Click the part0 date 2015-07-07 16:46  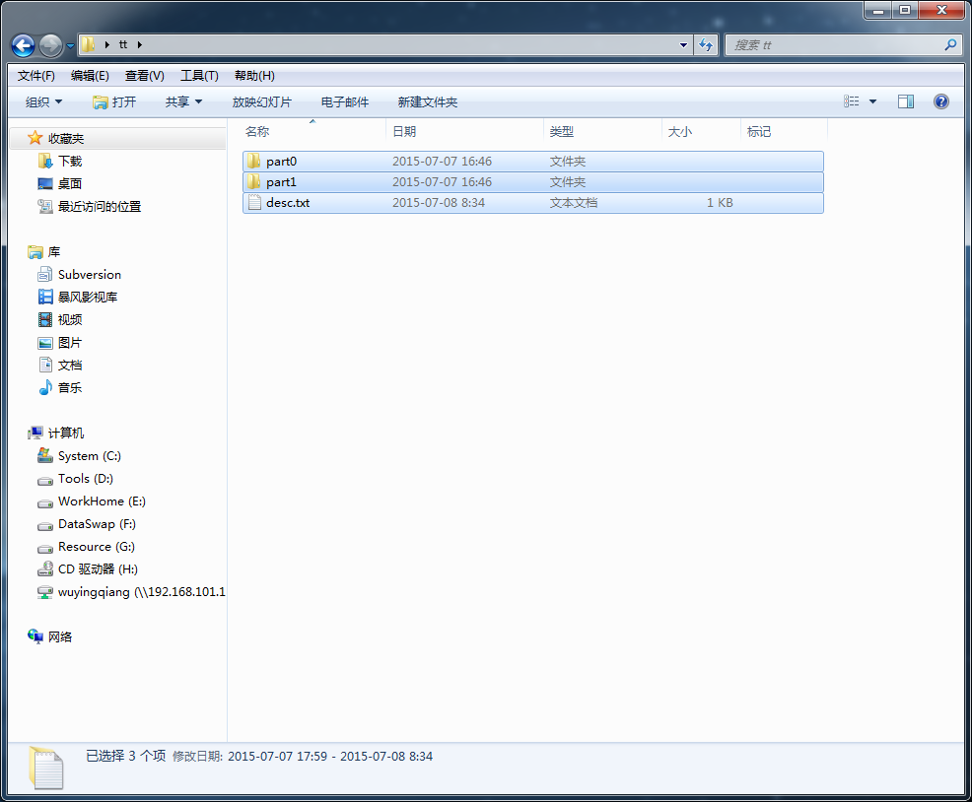[442, 162]
